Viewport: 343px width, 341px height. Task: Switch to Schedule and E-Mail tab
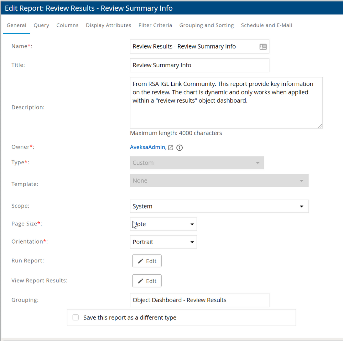(x=266, y=25)
